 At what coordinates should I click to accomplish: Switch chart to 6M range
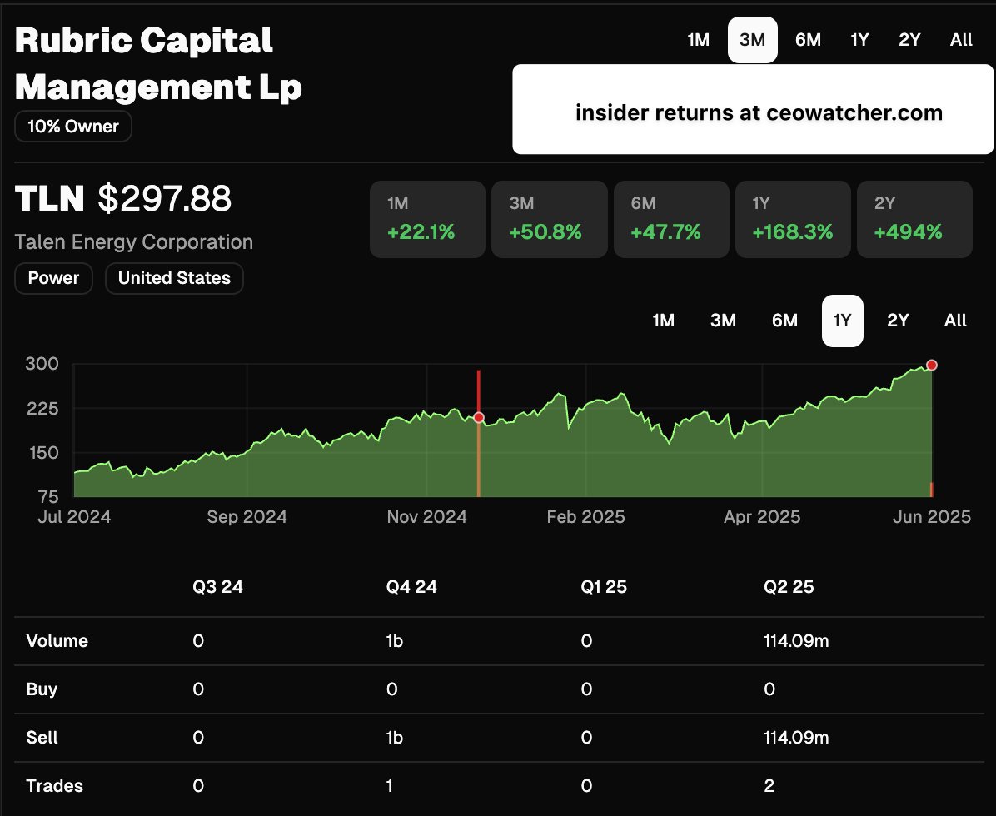[x=784, y=321]
